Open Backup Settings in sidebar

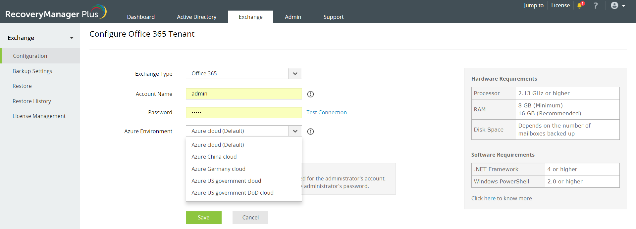[x=32, y=71]
